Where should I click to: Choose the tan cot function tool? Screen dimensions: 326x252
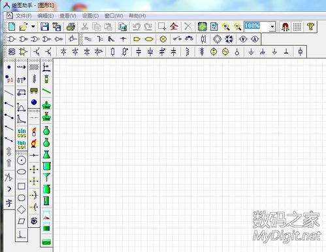(22, 145)
